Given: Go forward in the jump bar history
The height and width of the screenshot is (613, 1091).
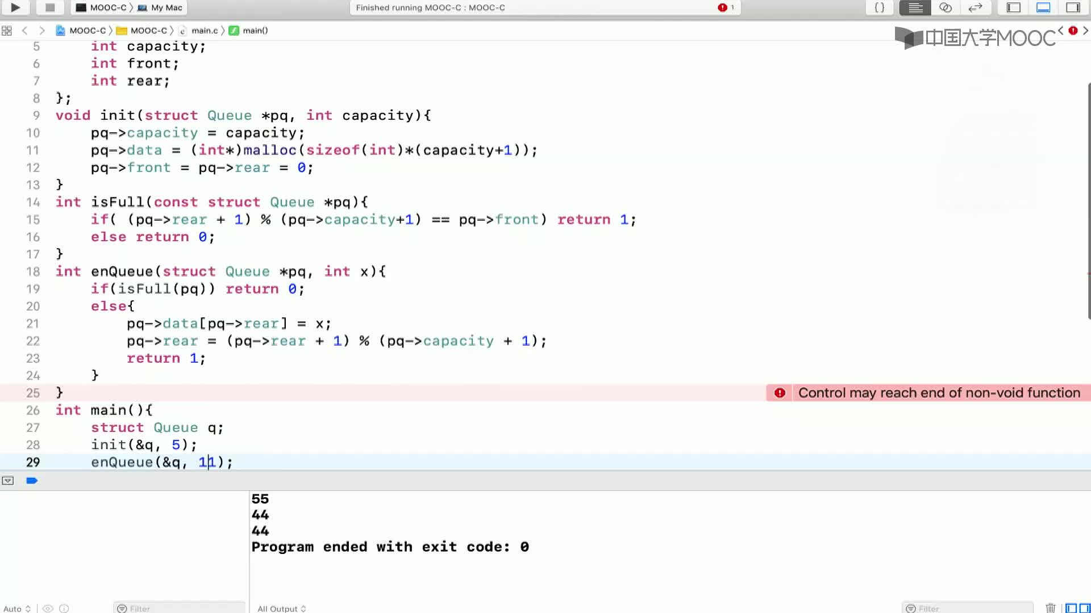Looking at the screenshot, I should 41,31.
